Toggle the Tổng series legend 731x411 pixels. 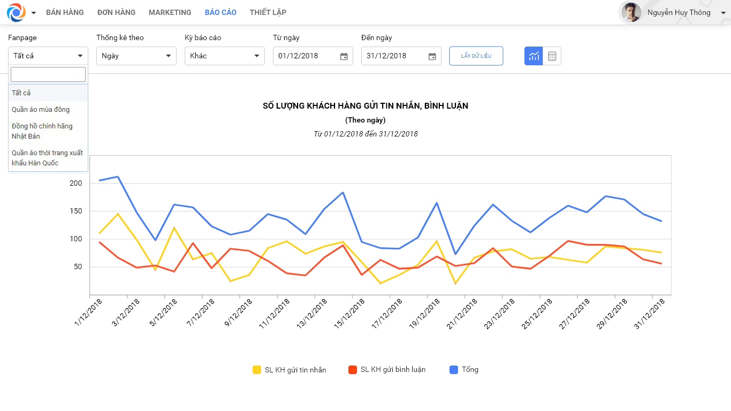[464, 370]
